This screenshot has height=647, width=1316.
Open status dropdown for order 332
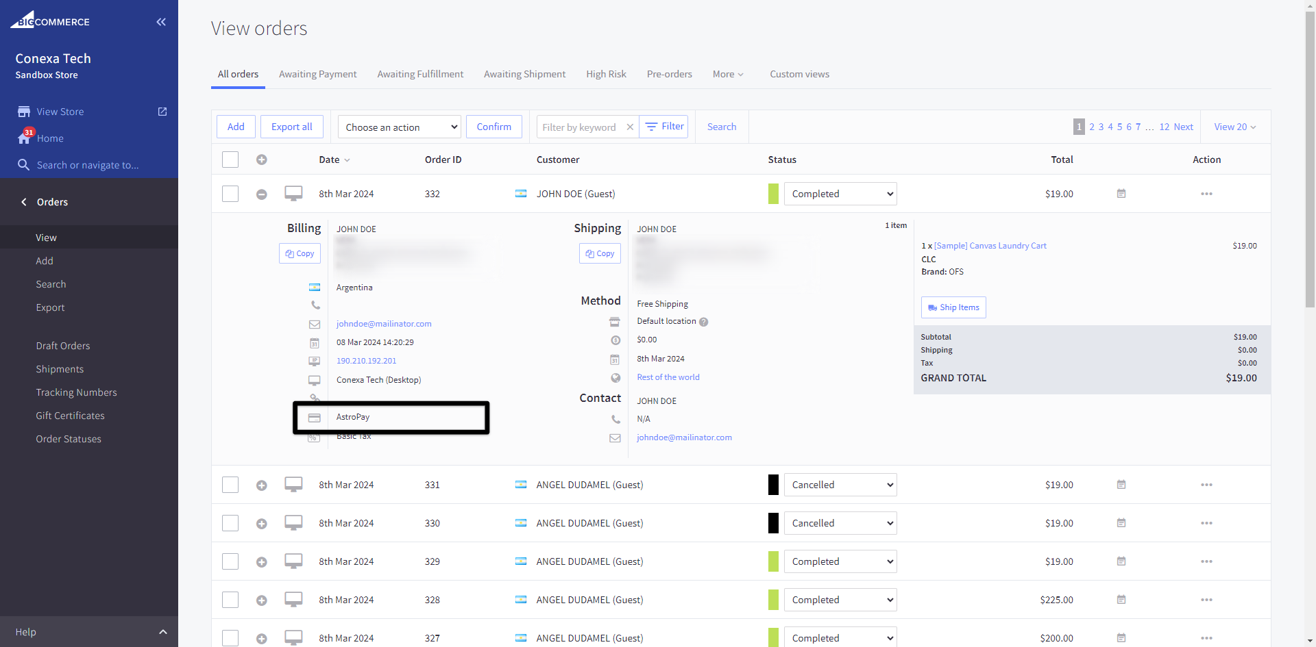click(x=840, y=194)
